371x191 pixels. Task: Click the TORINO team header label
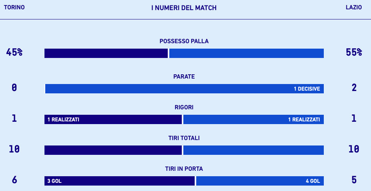[14, 7]
